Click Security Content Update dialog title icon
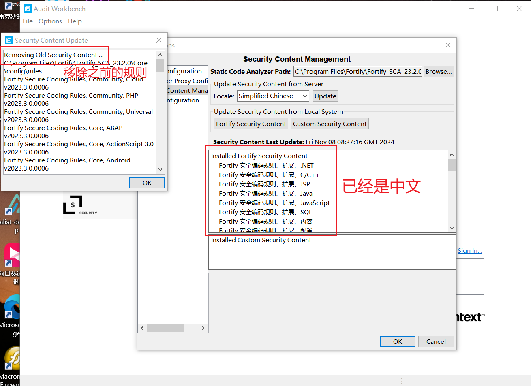Image resolution: width=531 pixels, height=386 pixels. 9,40
